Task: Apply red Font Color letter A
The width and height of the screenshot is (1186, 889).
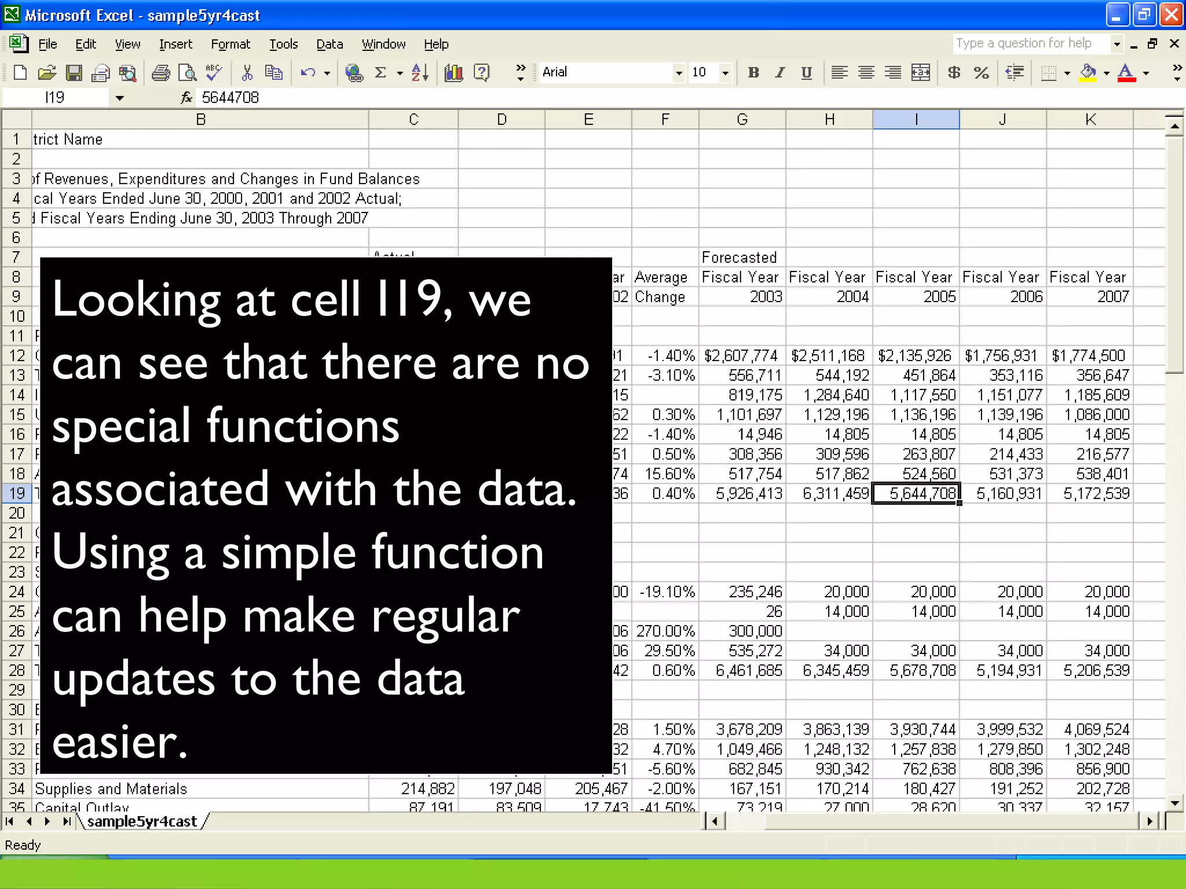Action: [1126, 72]
